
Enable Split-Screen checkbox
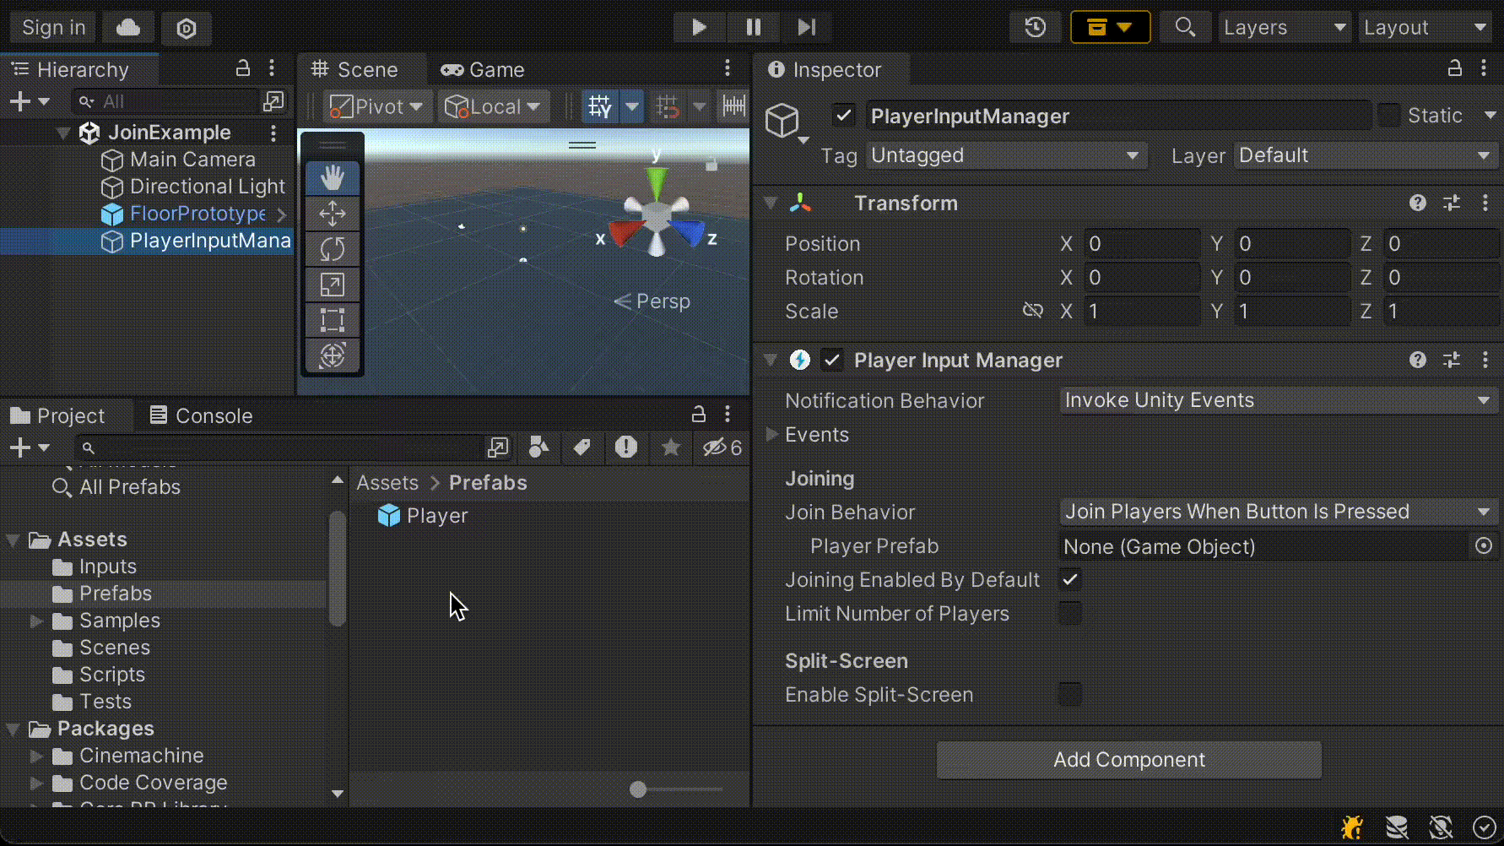coord(1069,695)
